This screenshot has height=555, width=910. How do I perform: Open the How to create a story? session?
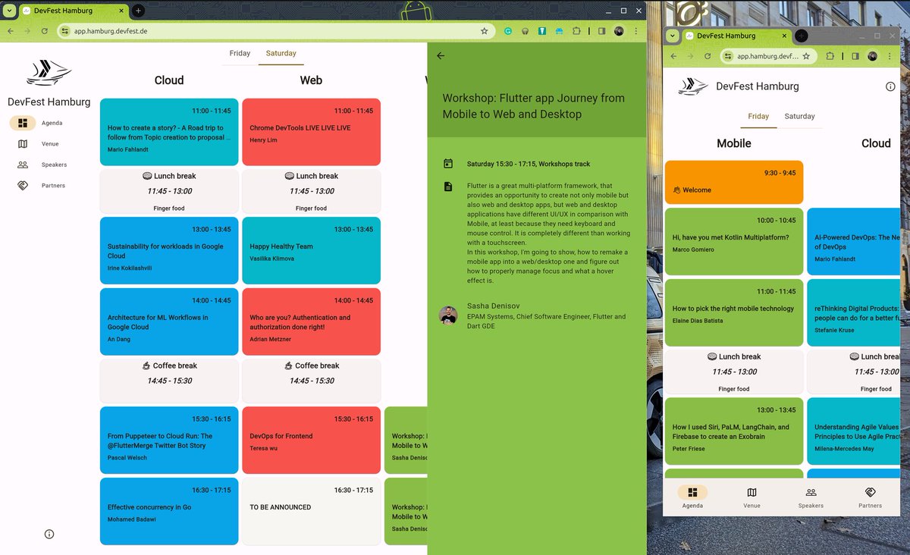[169, 132]
